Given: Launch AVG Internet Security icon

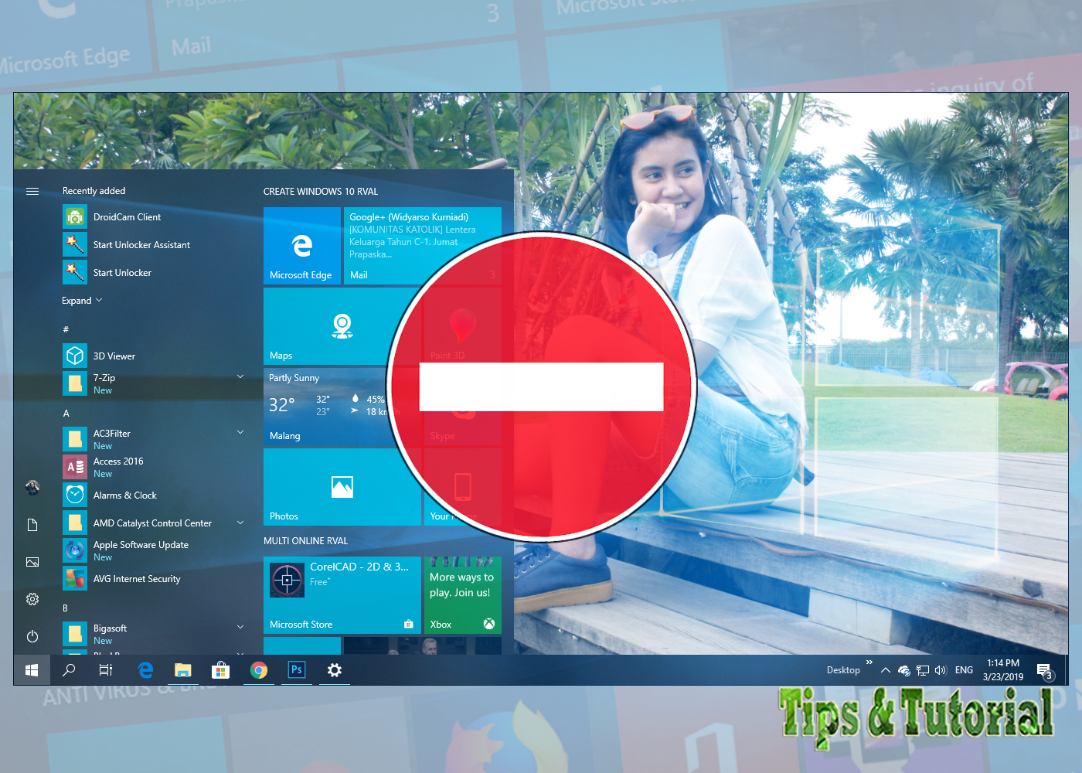Looking at the screenshot, I should point(75,578).
